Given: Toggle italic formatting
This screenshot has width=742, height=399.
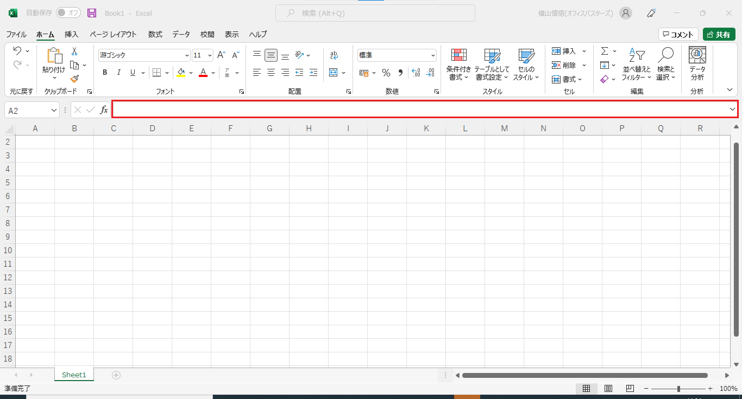Looking at the screenshot, I should (x=118, y=73).
